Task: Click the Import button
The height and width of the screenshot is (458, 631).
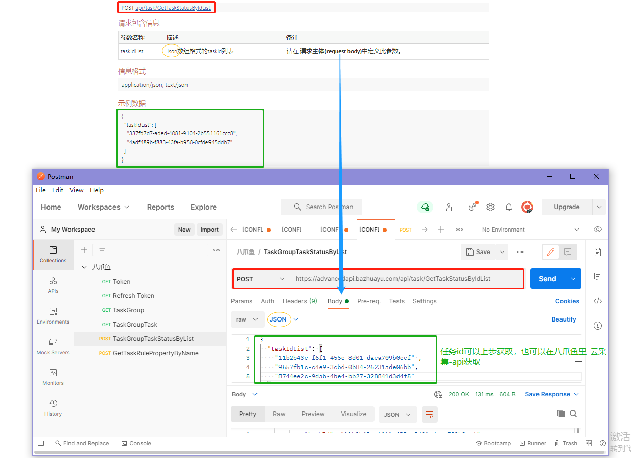Action: coord(209,230)
